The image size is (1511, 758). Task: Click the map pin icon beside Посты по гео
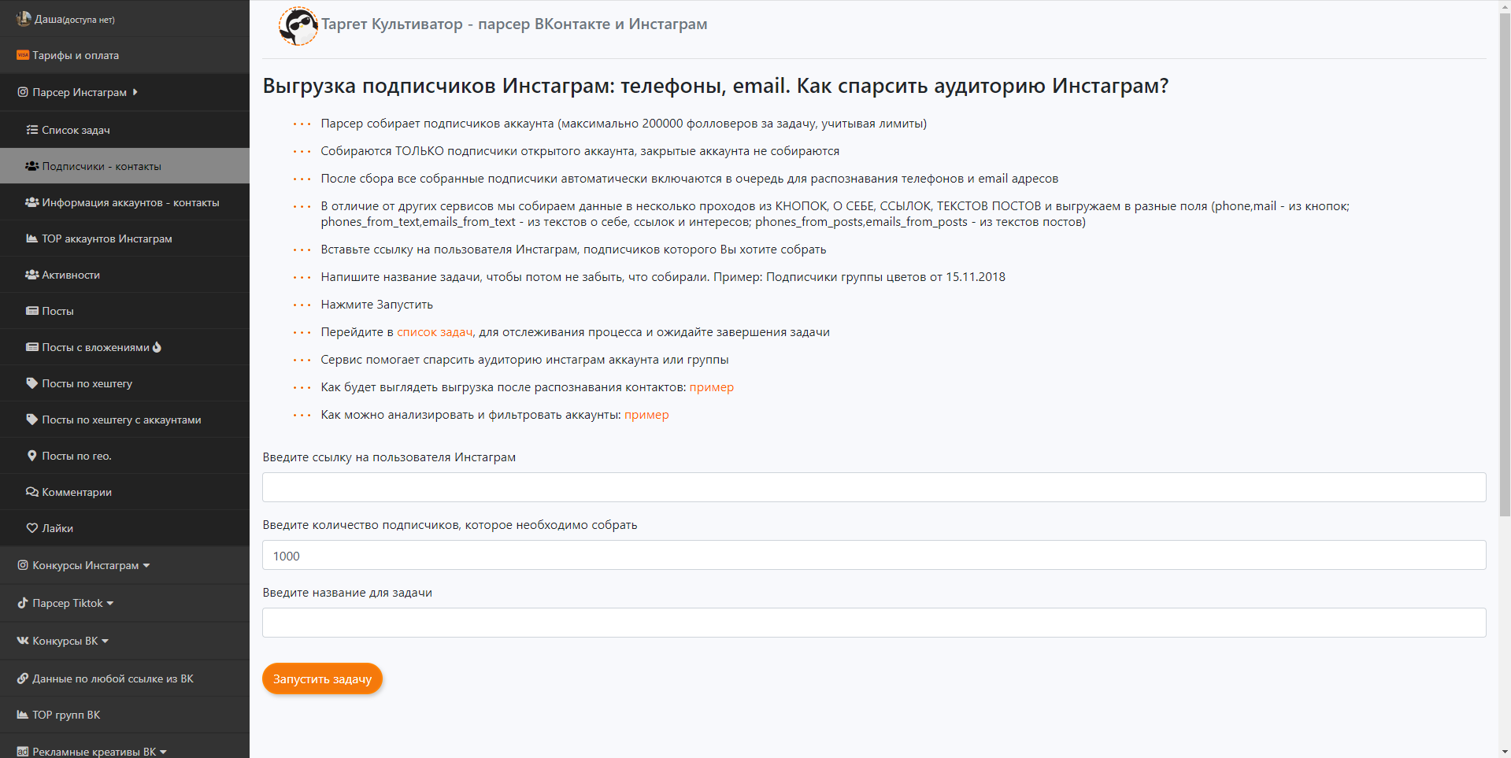coord(32,456)
